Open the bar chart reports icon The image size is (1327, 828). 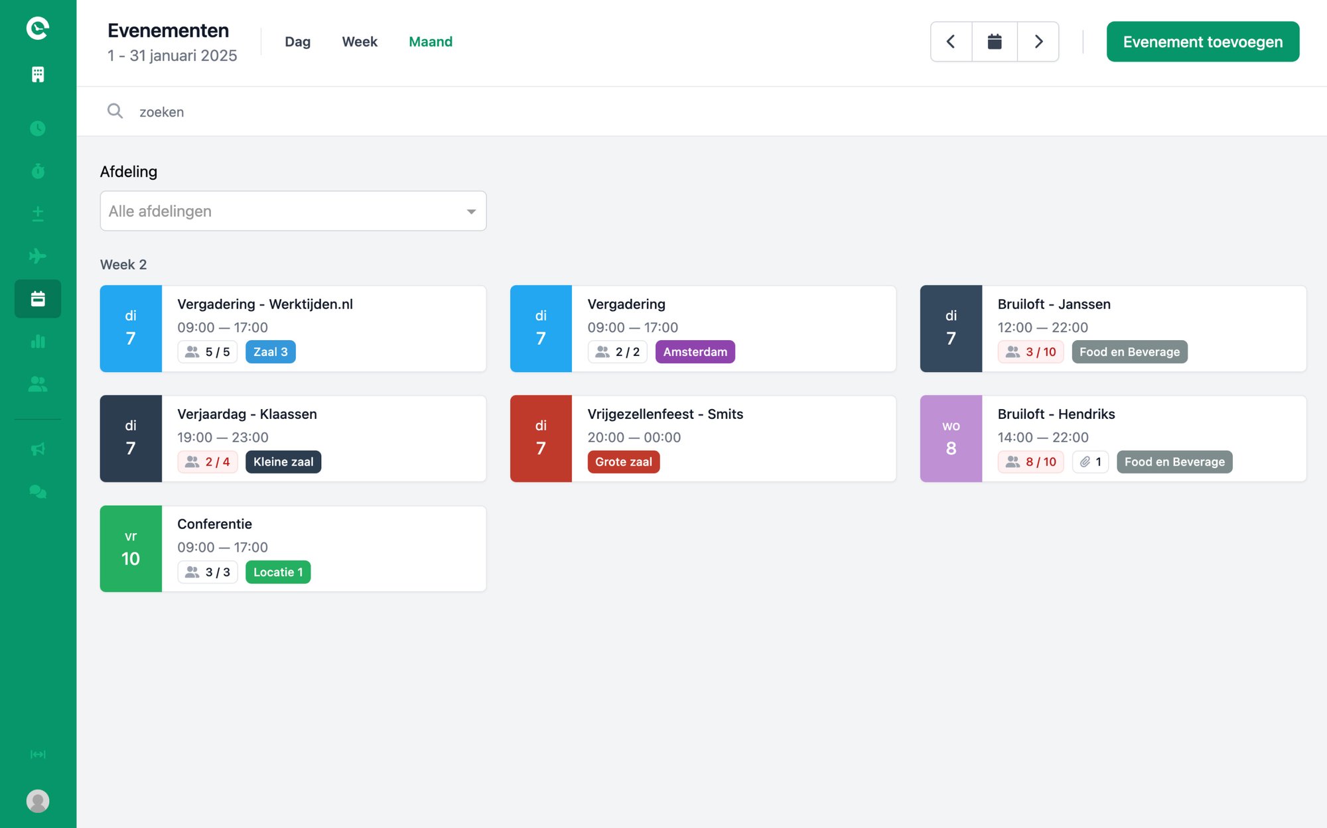(x=38, y=341)
